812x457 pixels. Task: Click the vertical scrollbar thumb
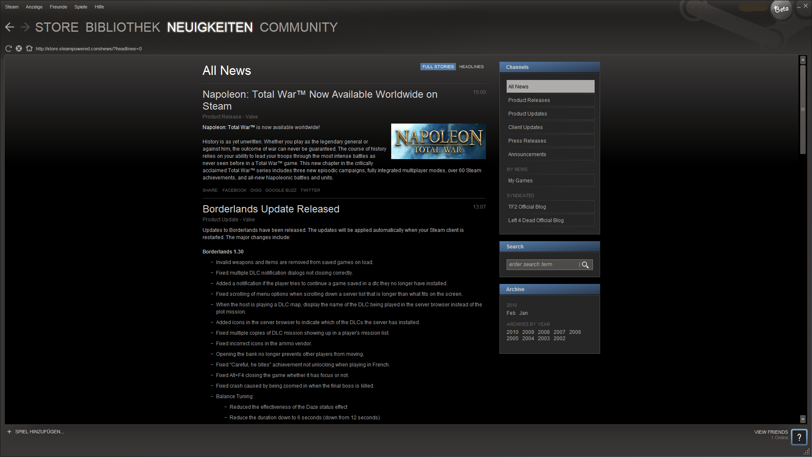point(803,109)
